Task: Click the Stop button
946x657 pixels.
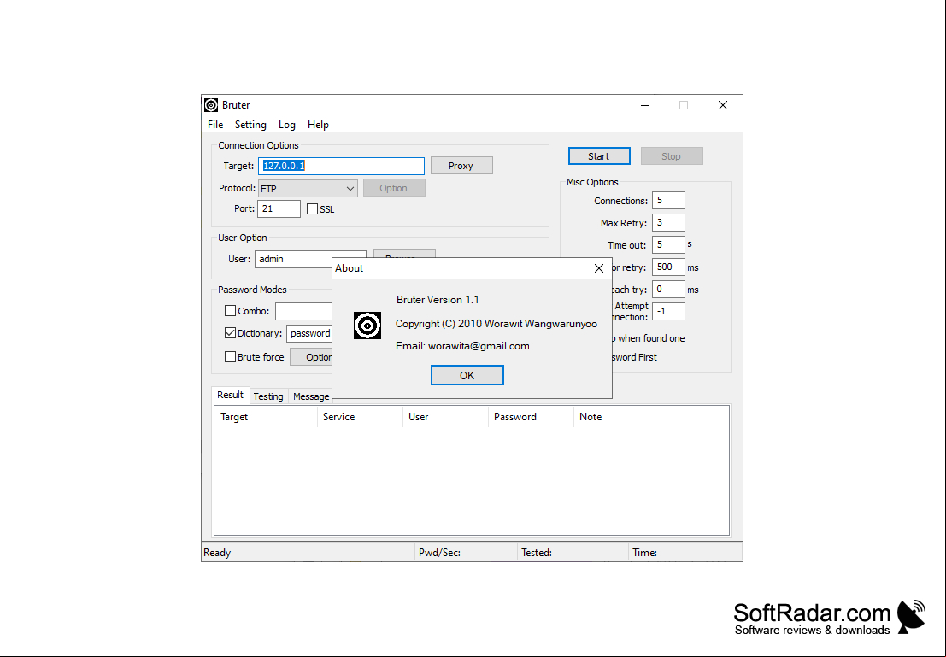Action: coord(672,156)
